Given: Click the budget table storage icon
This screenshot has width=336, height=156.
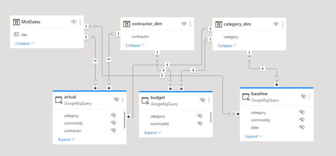Looking at the screenshot, I should point(145,100).
